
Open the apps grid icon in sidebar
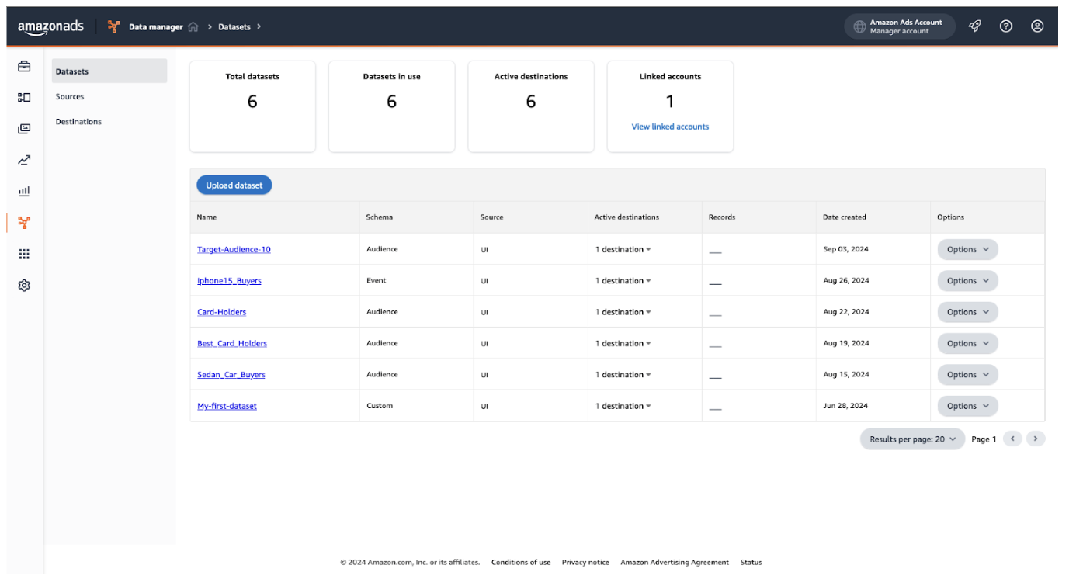pyautogui.click(x=24, y=254)
